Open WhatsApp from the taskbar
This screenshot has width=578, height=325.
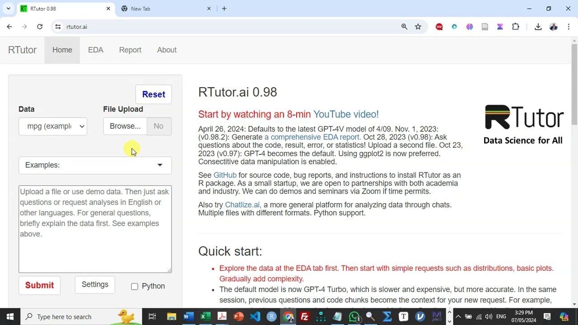coord(355,316)
